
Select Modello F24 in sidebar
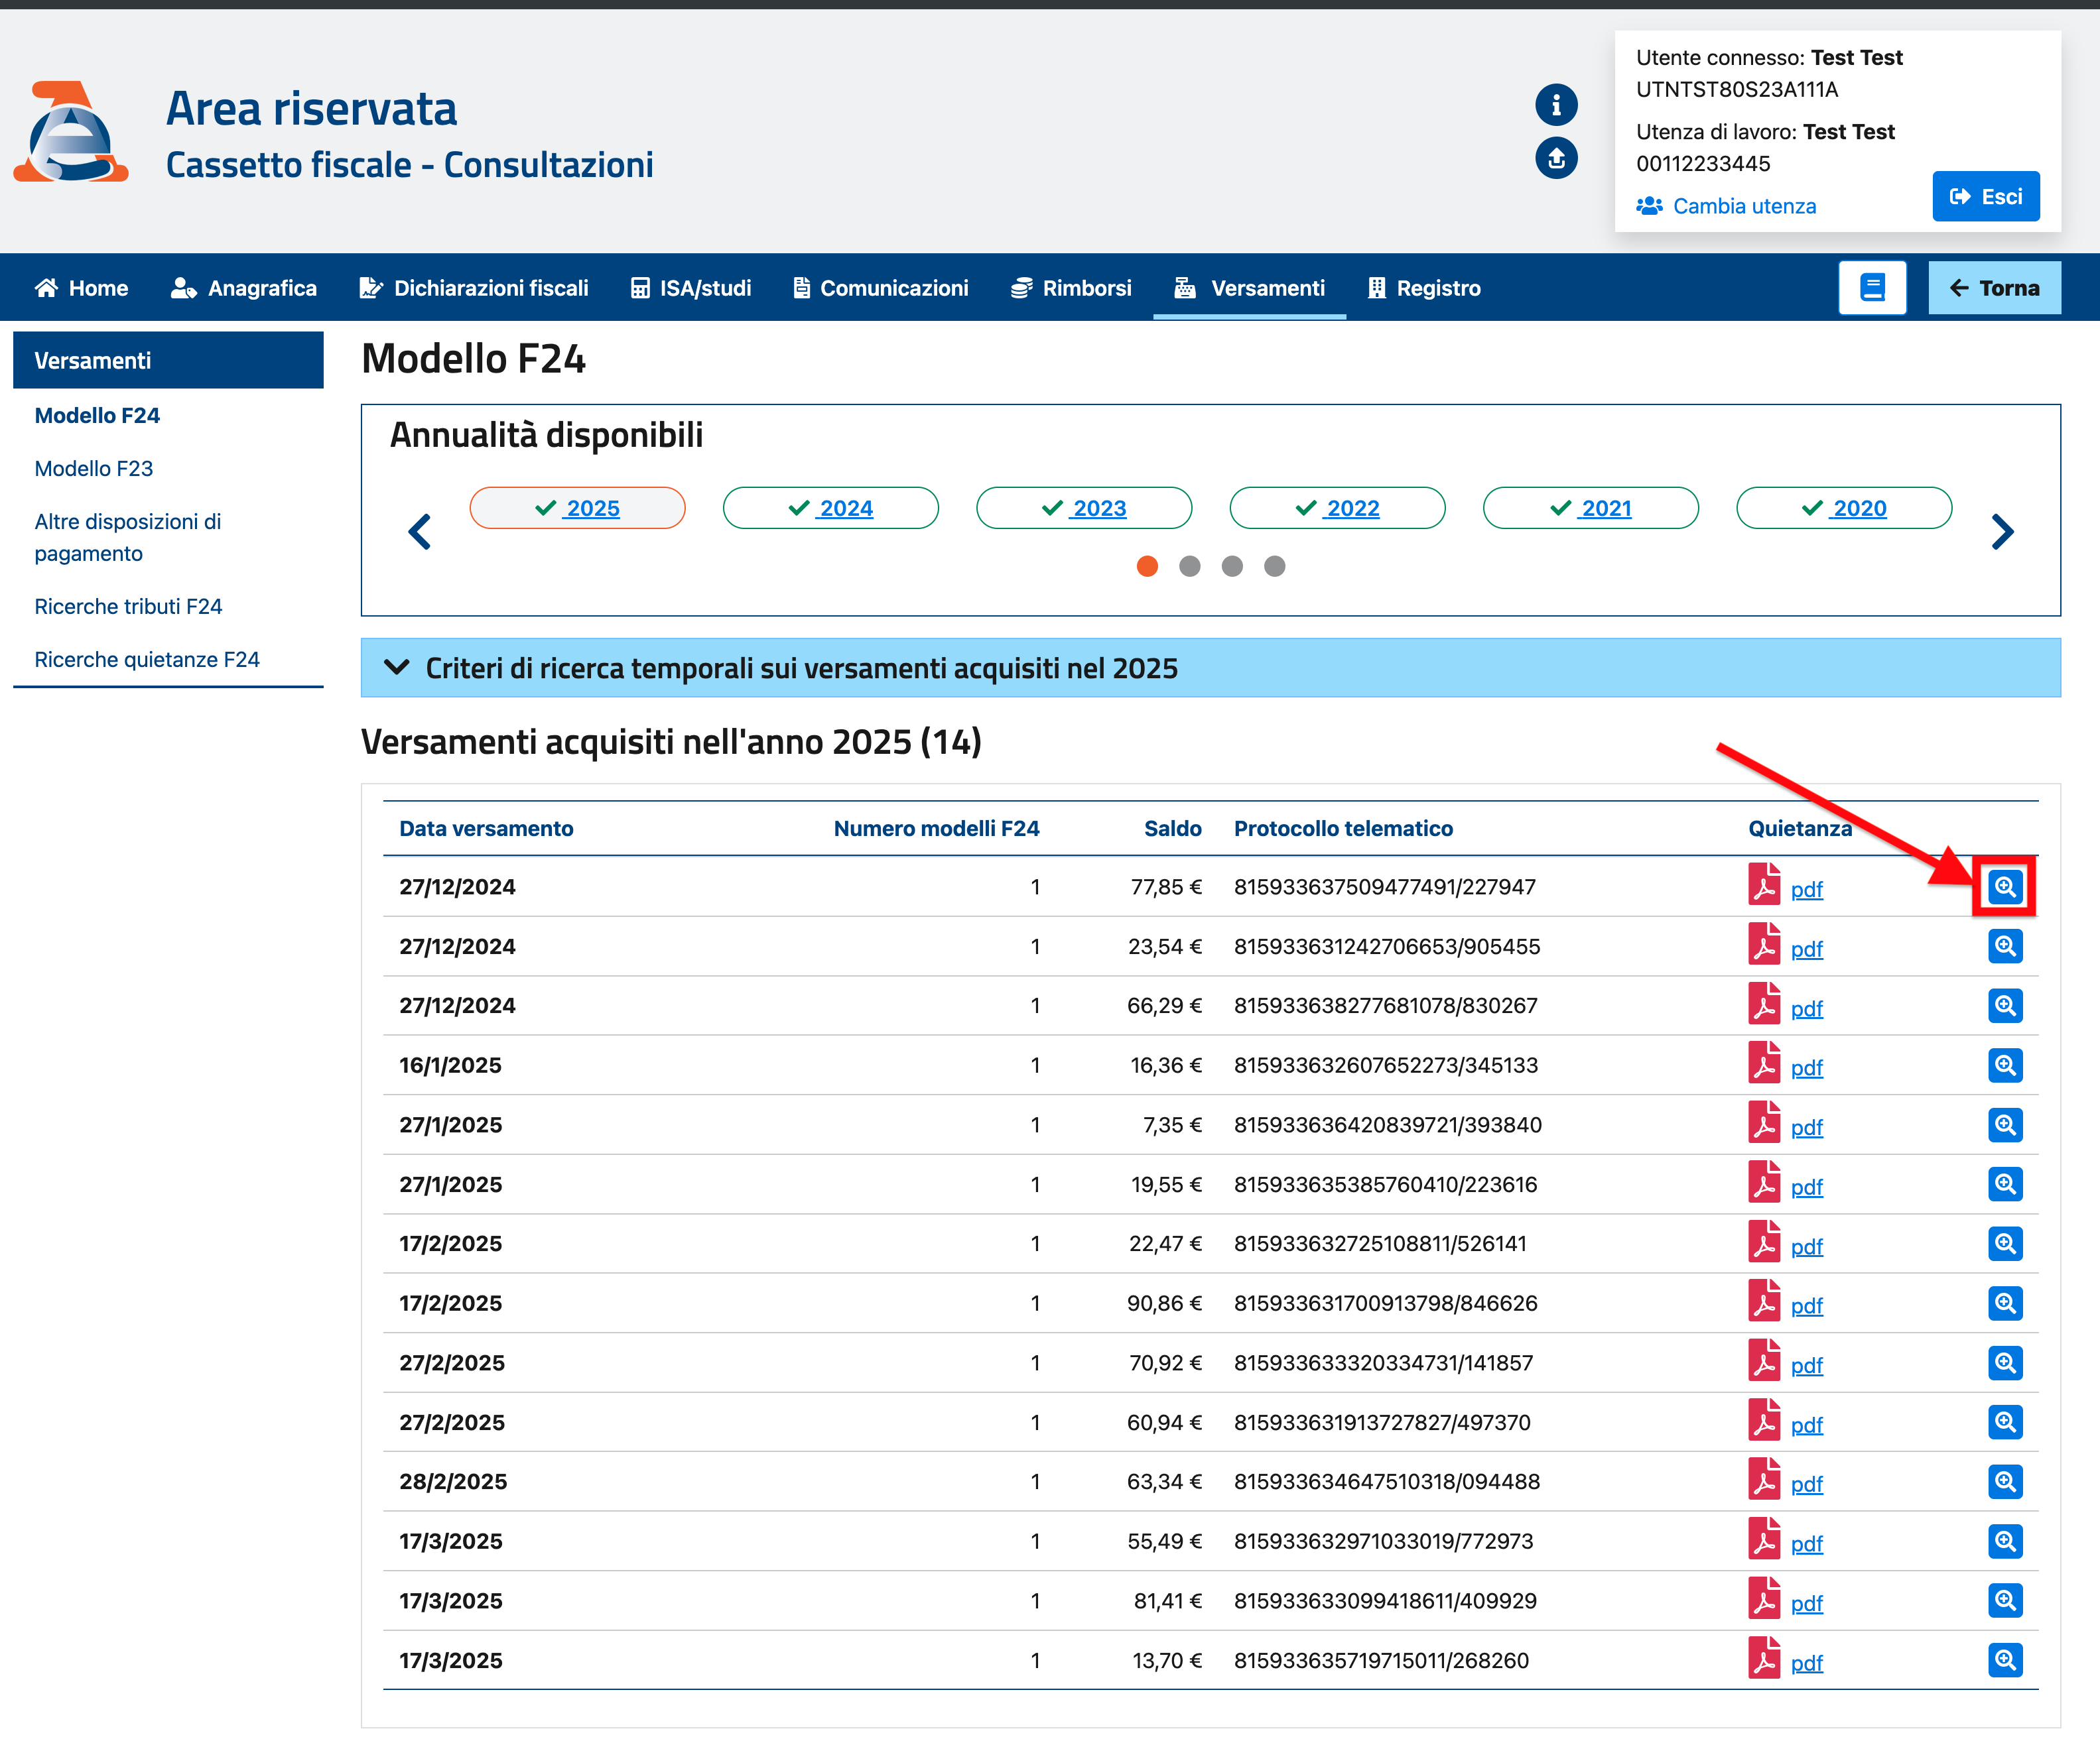click(x=97, y=416)
